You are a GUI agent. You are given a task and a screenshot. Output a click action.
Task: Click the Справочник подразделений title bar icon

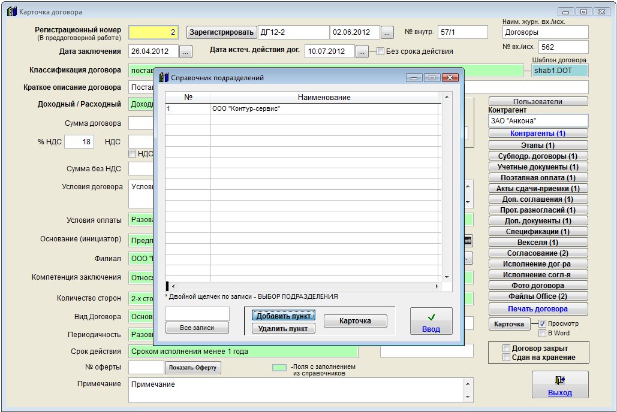coord(162,77)
